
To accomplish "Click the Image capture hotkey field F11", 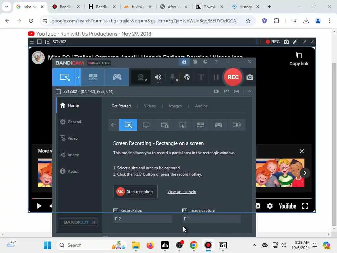I will [212, 219].
